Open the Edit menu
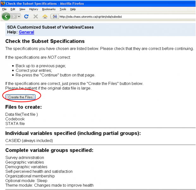The width and height of the screenshot is (196, 190). (x=13, y=9)
